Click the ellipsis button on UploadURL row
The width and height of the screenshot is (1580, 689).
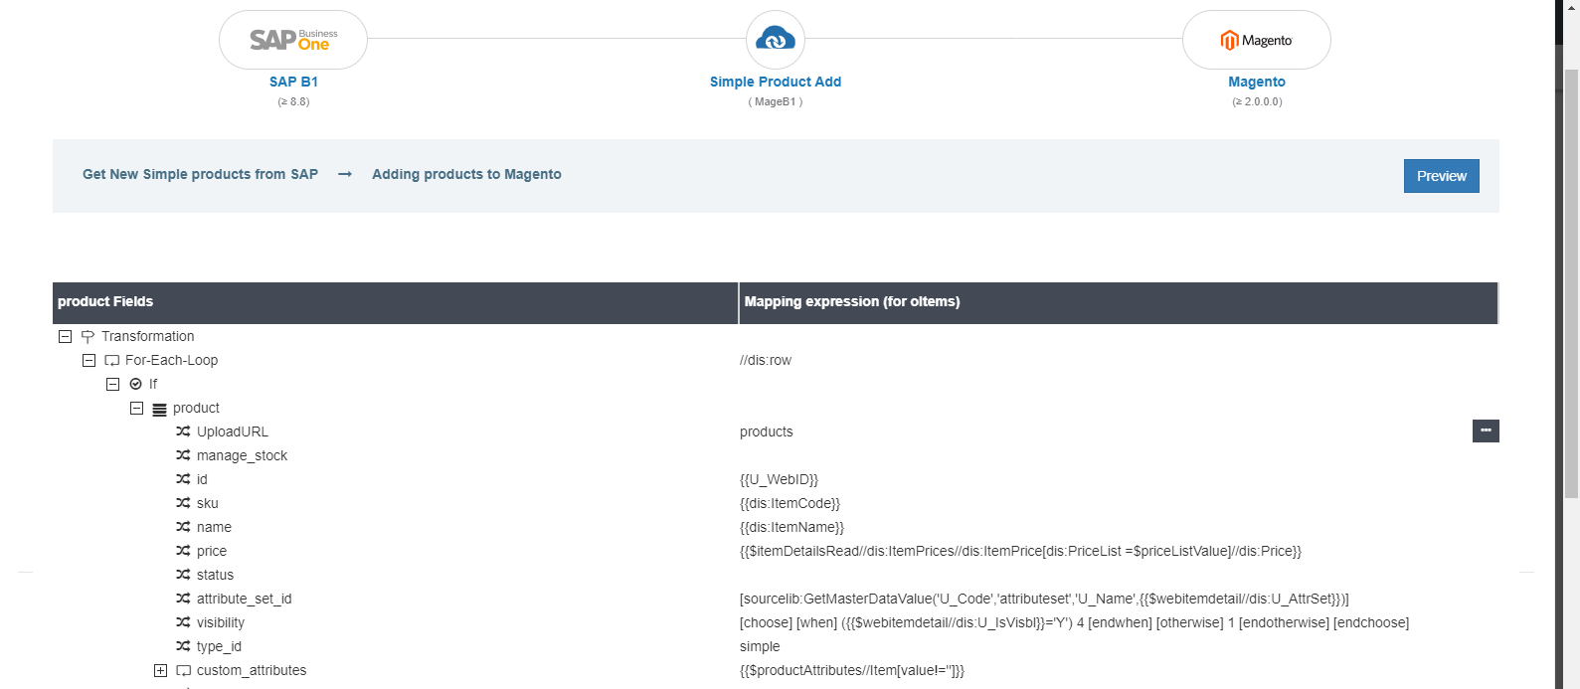1486,431
